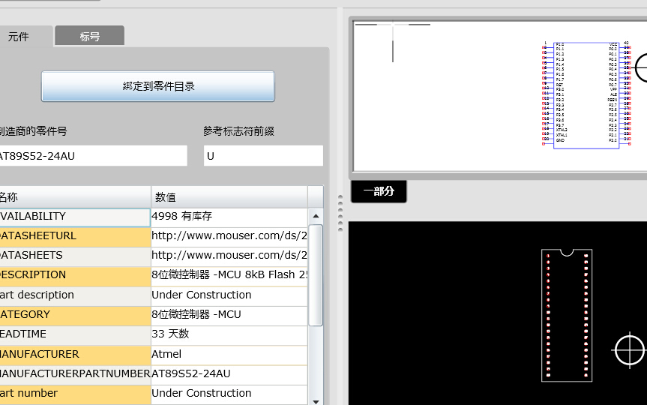Click the crosshair origin marker in footprint view
Viewport: 647px width, 405px height.
(629, 350)
